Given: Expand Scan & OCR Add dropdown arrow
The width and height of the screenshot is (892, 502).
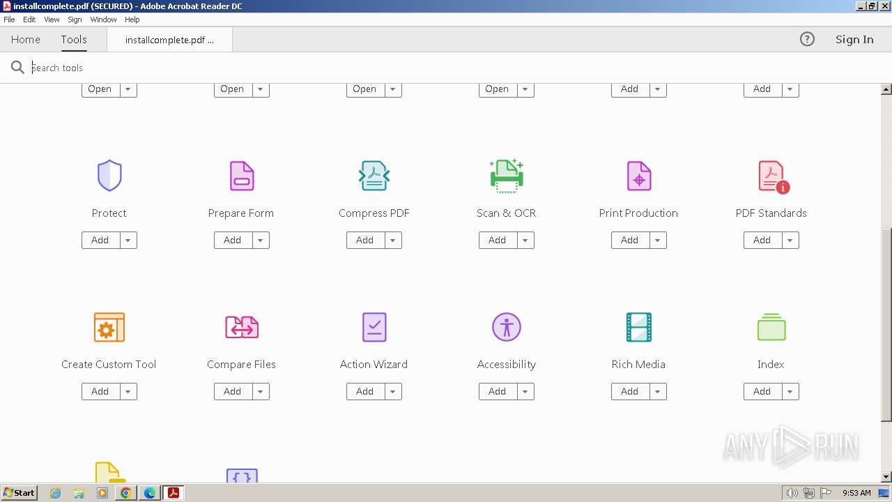Looking at the screenshot, I should 525,240.
